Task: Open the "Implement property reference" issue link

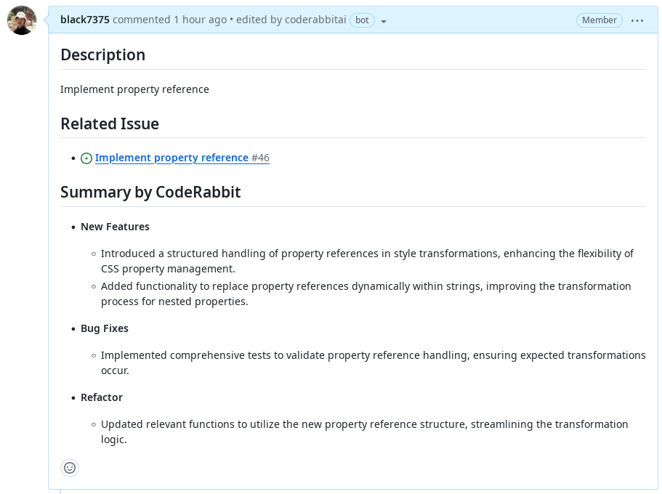Action: tap(171, 158)
